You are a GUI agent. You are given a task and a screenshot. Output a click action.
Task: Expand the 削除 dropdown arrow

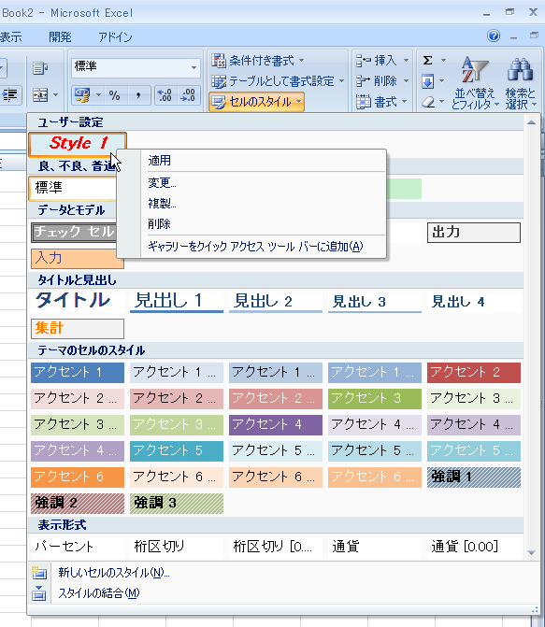coord(406,81)
